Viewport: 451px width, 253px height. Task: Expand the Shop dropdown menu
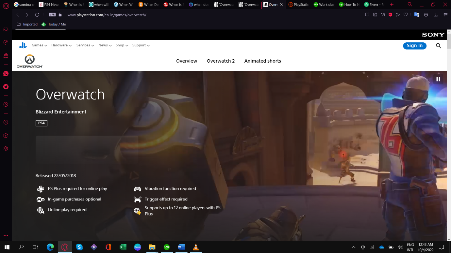click(x=122, y=45)
